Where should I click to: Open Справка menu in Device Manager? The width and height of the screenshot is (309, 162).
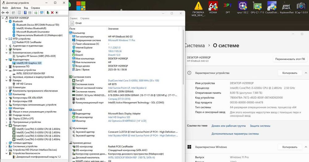35,8
